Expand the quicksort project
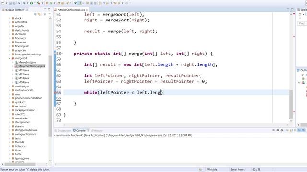Viewport: 307px width, 172px height. (x=10, y=102)
